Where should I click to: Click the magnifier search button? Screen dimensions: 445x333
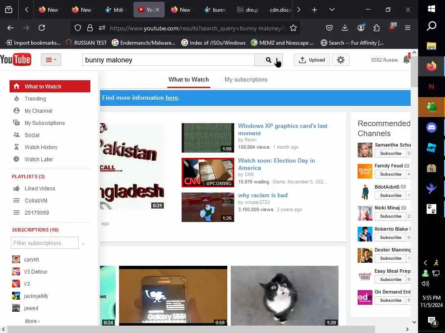(269, 60)
